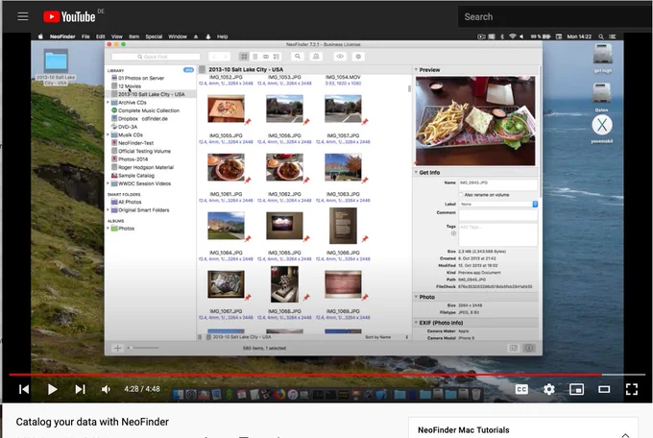The height and width of the screenshot is (438, 653).
Task: Switch NeoFinder to column view
Action: click(x=277, y=57)
